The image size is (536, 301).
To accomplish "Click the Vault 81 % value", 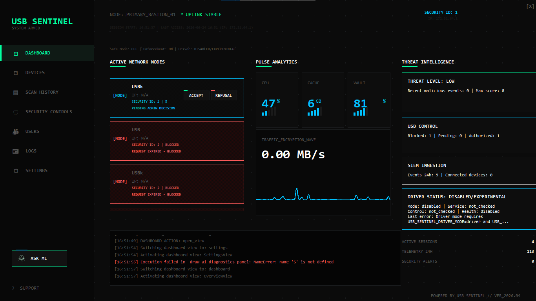I will [x=370, y=103].
